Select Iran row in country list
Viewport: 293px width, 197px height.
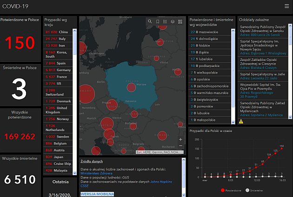click(x=58, y=46)
